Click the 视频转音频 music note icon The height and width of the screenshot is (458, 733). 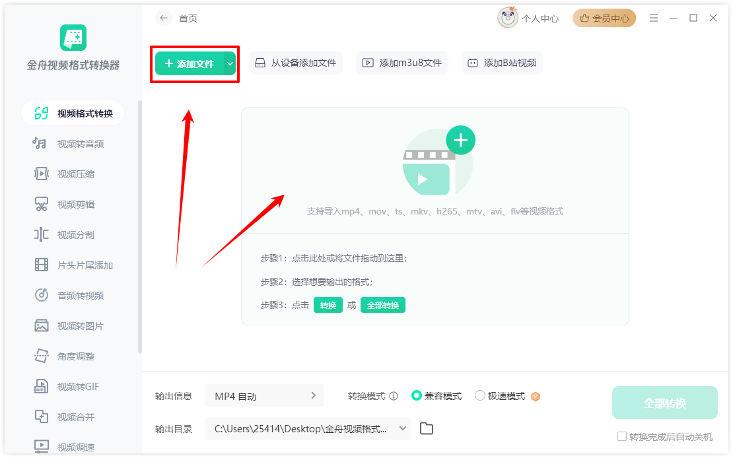(40, 143)
